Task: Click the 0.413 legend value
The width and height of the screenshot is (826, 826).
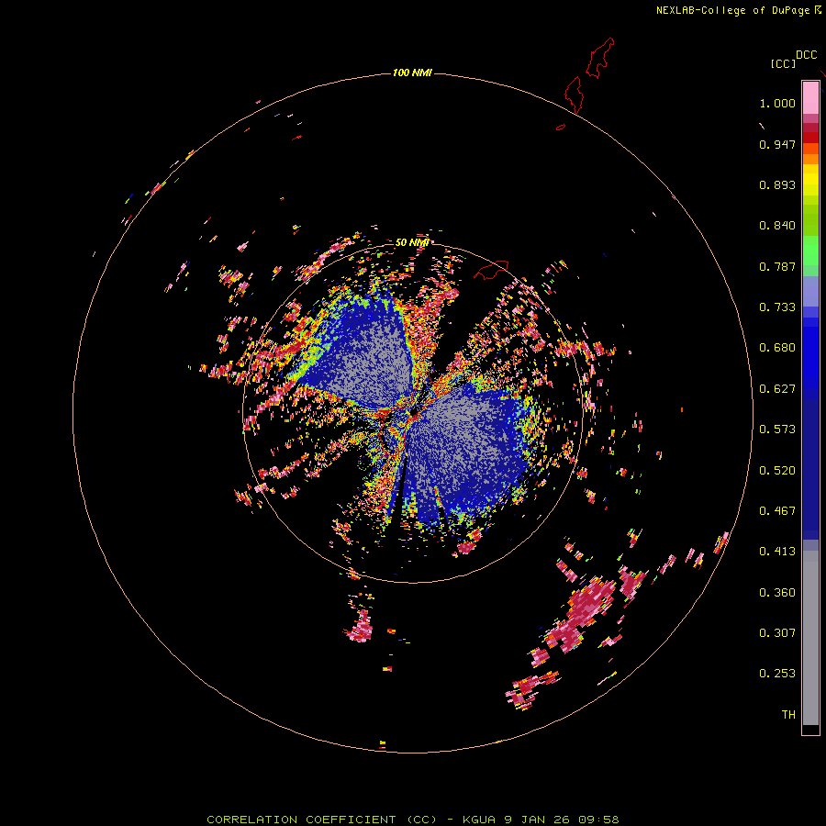Action: pyautogui.click(x=777, y=552)
